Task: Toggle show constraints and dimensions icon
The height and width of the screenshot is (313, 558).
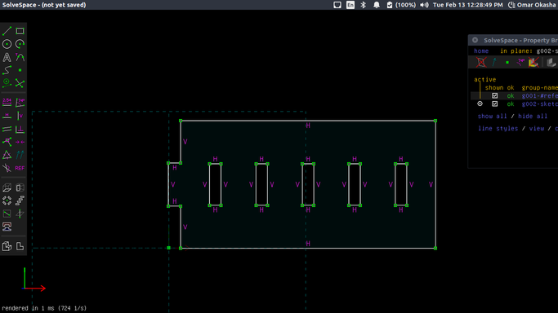Action: click(x=520, y=63)
